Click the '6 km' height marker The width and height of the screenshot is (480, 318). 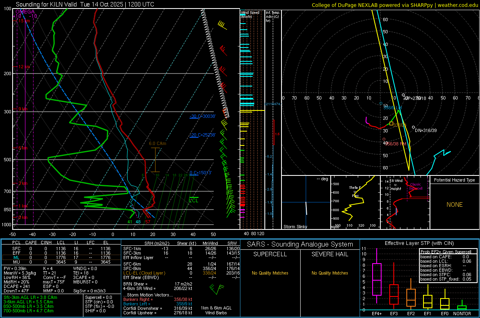click(23, 148)
